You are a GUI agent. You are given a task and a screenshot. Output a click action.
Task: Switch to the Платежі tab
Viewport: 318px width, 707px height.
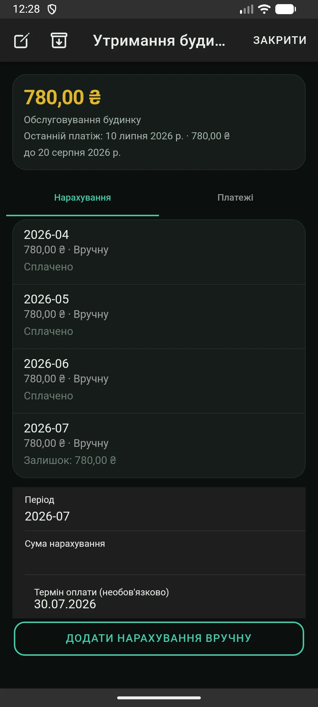coord(235,197)
